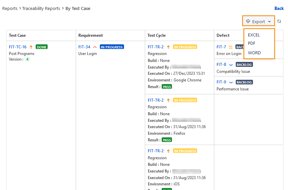
Task: Choose PDF from export menu
Action: click(x=251, y=43)
